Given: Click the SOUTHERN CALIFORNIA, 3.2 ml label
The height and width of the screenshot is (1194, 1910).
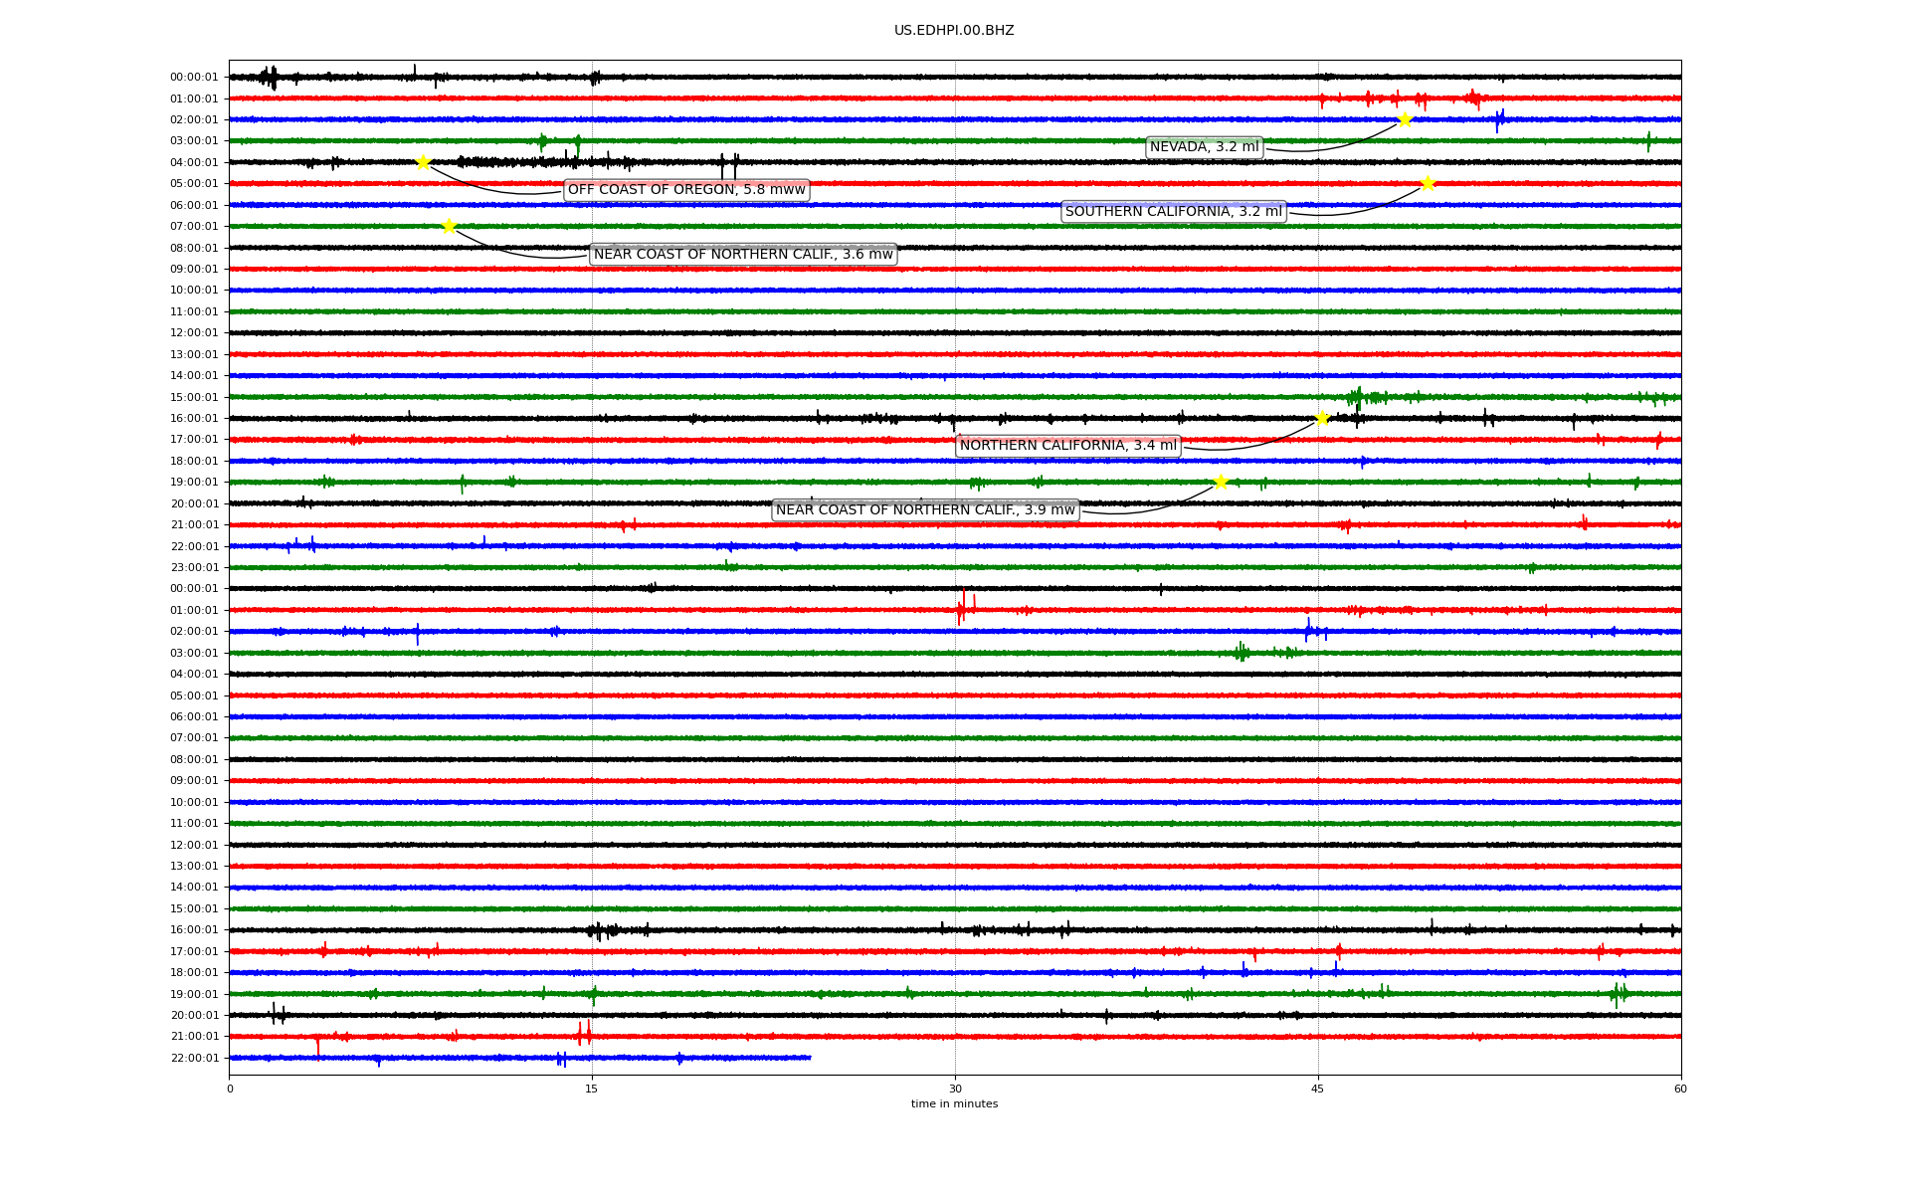Looking at the screenshot, I should pyautogui.click(x=1173, y=211).
